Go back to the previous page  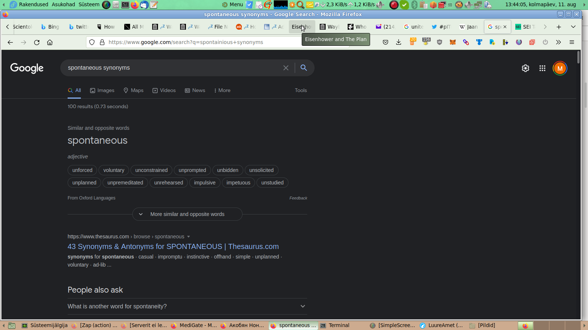(10, 42)
